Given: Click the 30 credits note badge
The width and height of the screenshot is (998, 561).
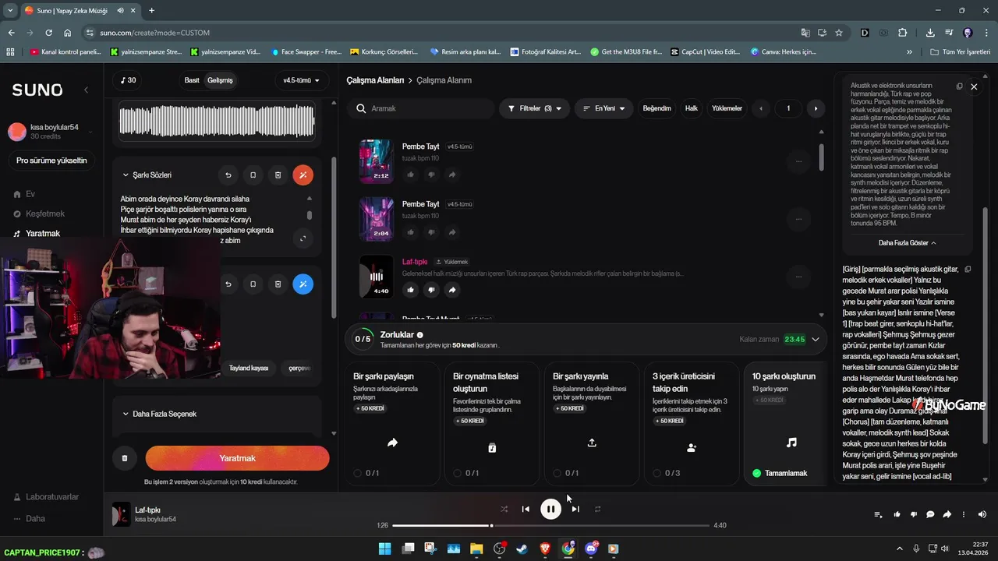Looking at the screenshot, I should [128, 80].
